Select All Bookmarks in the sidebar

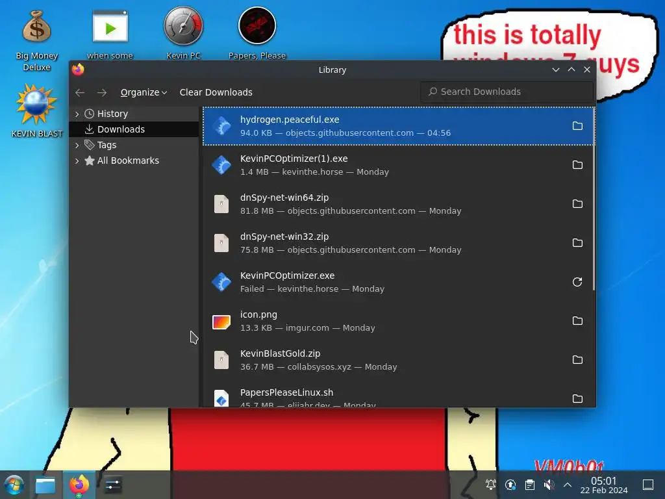click(134, 161)
